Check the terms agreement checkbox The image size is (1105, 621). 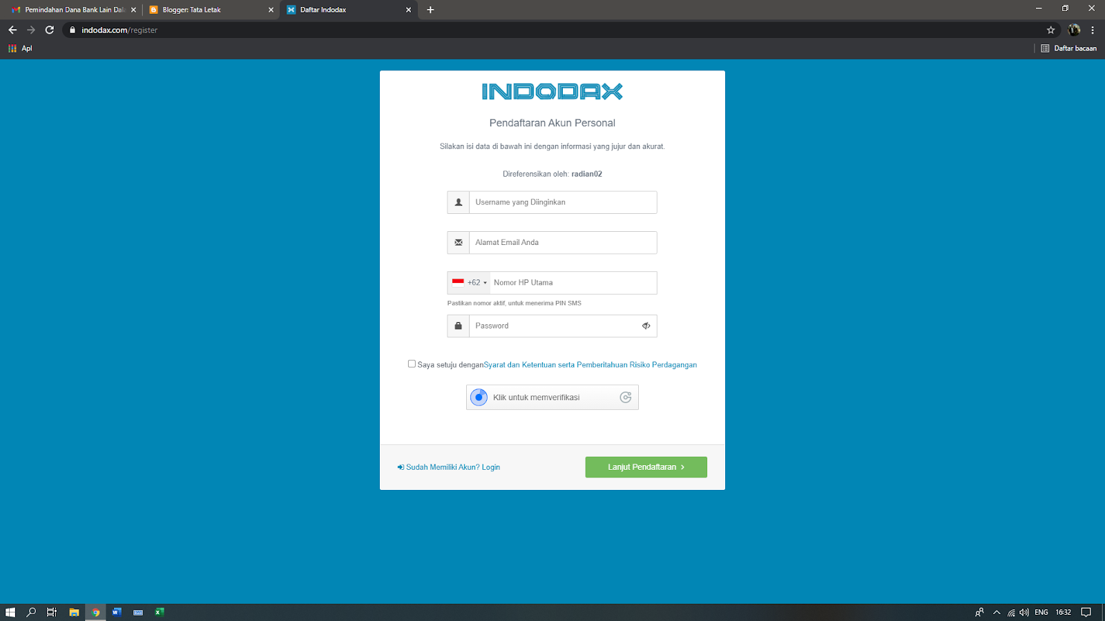point(412,364)
